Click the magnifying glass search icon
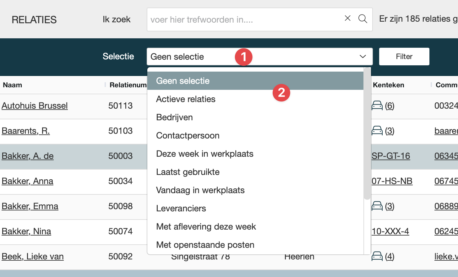This screenshot has height=277, width=458. point(363,19)
